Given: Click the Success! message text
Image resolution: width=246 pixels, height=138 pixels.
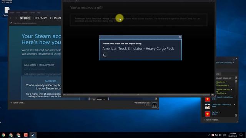Looking at the screenshot, I should tap(50, 81).
